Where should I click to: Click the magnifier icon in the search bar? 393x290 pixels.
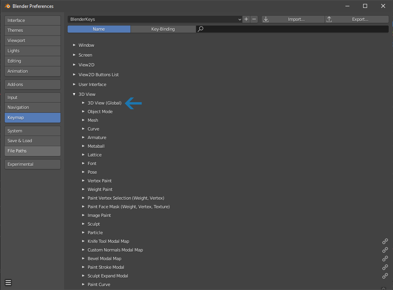200,29
